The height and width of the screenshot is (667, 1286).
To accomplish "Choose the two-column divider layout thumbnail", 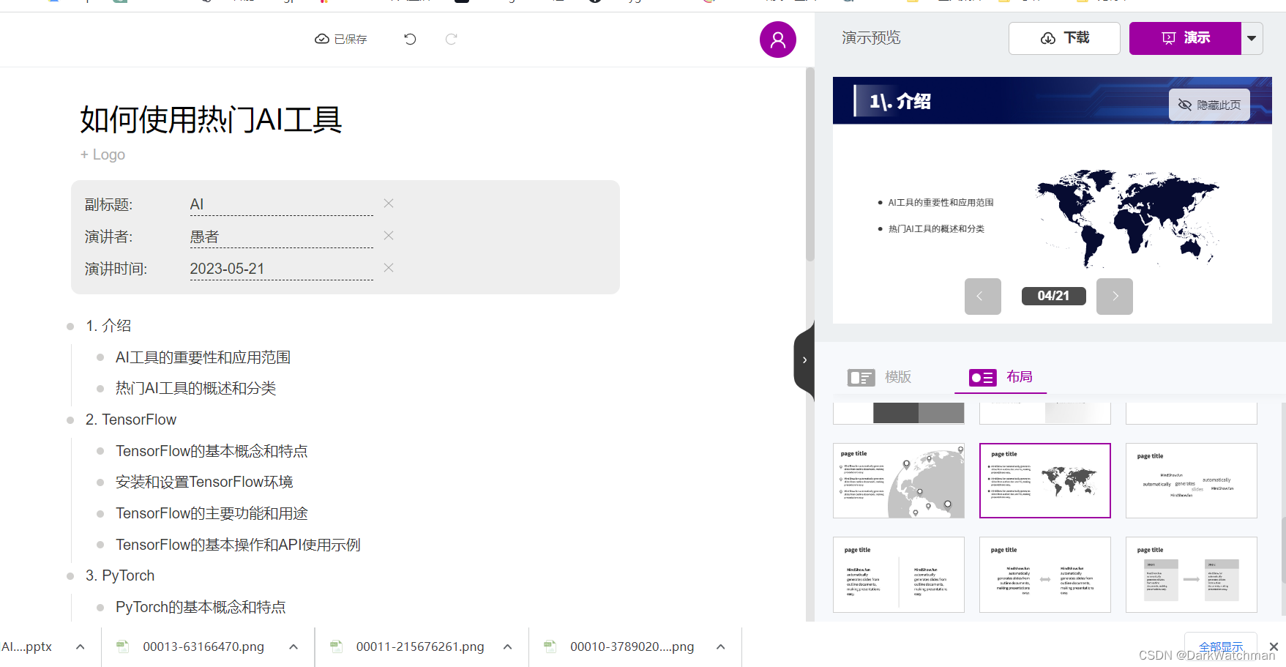I will point(899,575).
